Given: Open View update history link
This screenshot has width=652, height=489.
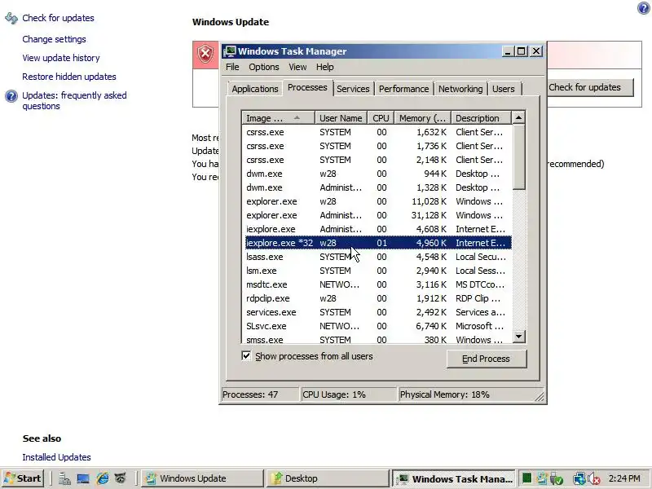Looking at the screenshot, I should tap(61, 58).
